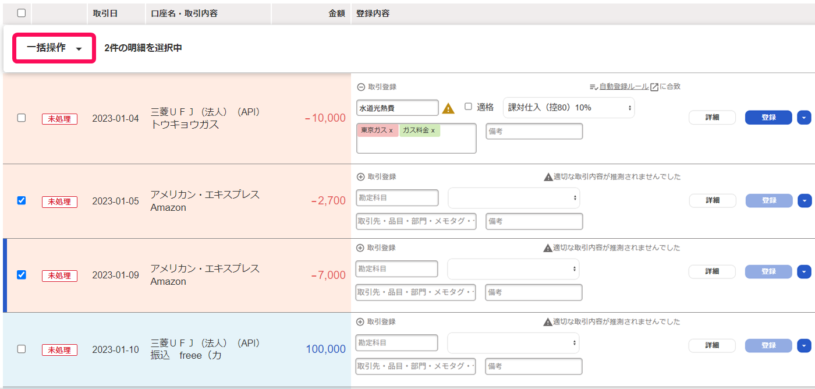
Task: Open tax category dropdown in -2,700 row
Action: [514, 198]
